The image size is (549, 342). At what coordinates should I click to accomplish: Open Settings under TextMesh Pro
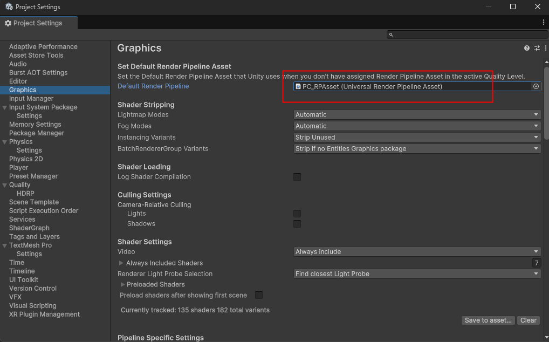point(29,254)
